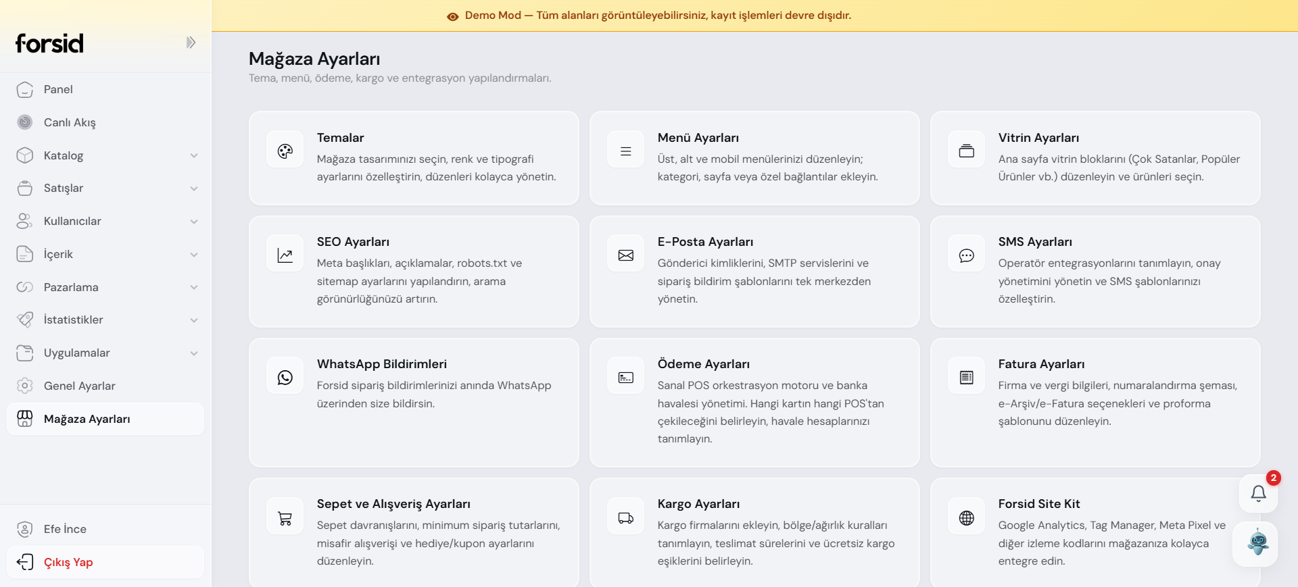Click the Genel Ayarlar gear icon
1298x587 pixels.
click(x=25, y=386)
